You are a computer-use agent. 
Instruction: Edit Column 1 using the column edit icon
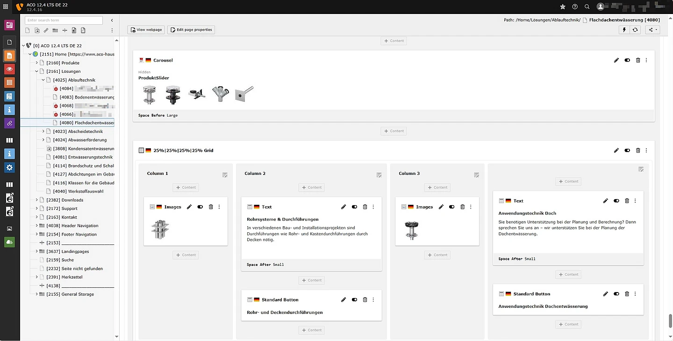pyautogui.click(x=225, y=175)
